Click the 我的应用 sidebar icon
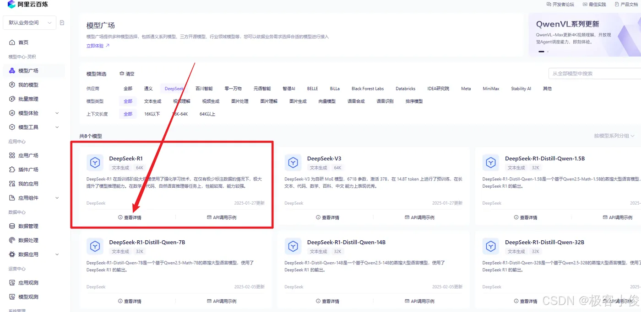The width and height of the screenshot is (641, 312). click(12, 184)
